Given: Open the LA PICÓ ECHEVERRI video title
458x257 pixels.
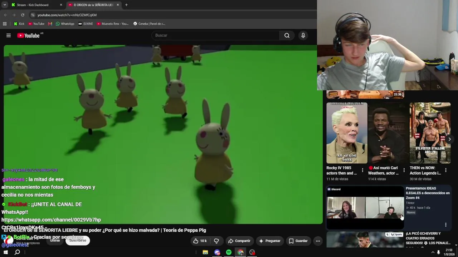Looking at the screenshot, I should pyautogui.click(x=428, y=238).
